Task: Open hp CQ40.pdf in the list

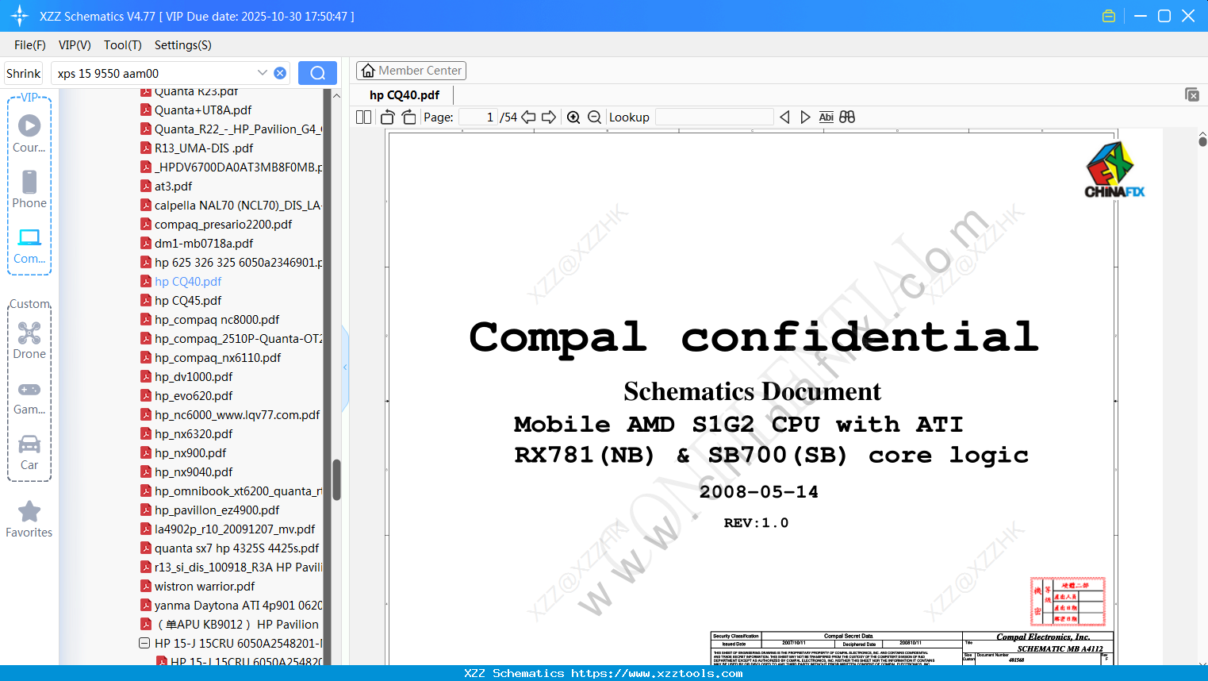Action: coord(188,282)
